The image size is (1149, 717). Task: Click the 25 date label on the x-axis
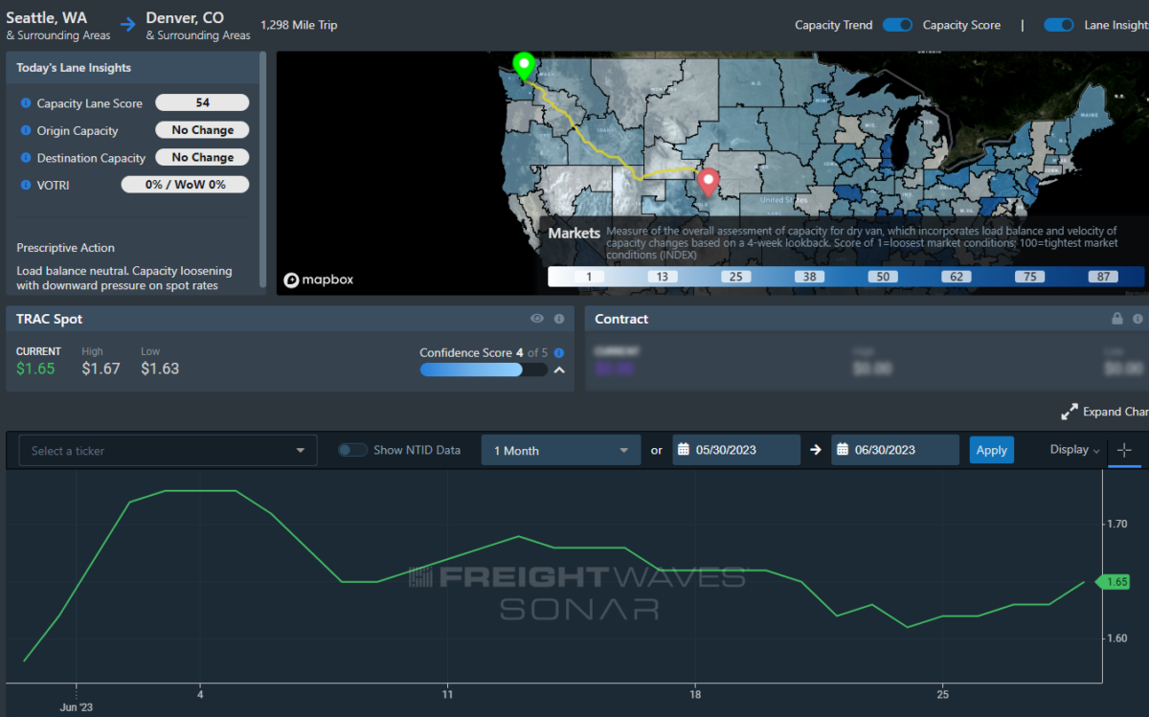[x=943, y=693]
